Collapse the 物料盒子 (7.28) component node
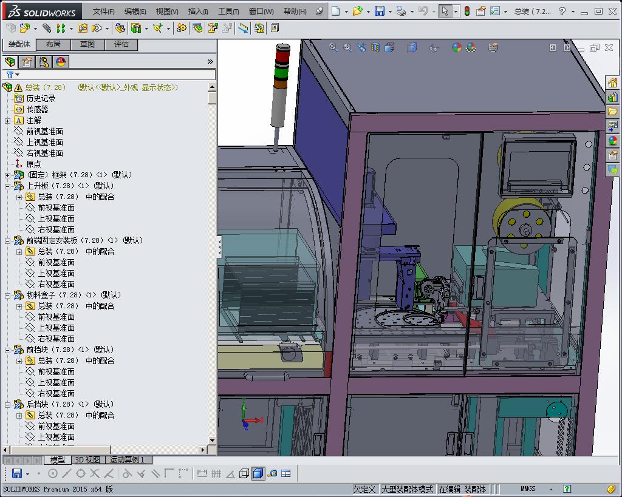The height and width of the screenshot is (497, 622). click(7, 296)
